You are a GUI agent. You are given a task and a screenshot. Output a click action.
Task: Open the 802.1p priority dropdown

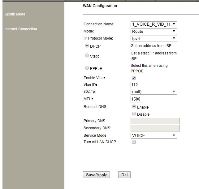tap(154, 92)
